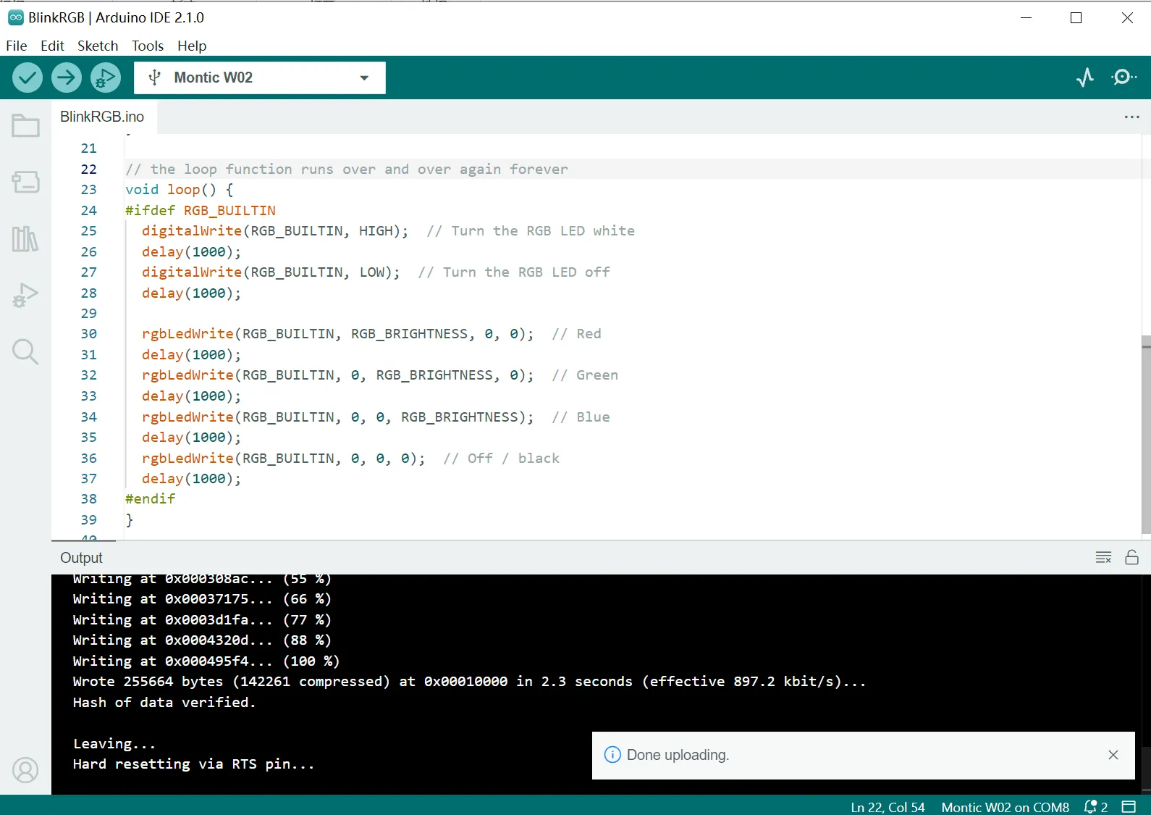Dismiss the Done uploading notification
This screenshot has height=815, width=1151.
(1113, 755)
